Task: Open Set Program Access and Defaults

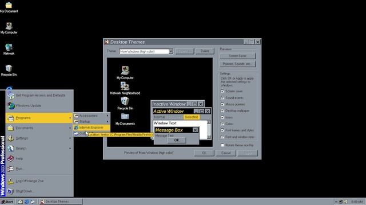Action: [39, 95]
